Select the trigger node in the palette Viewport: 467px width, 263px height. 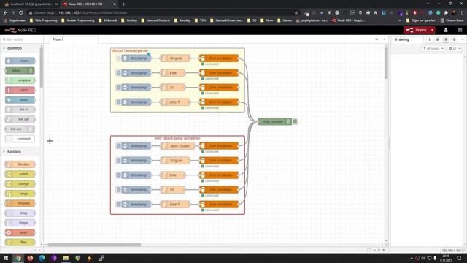tap(20, 223)
